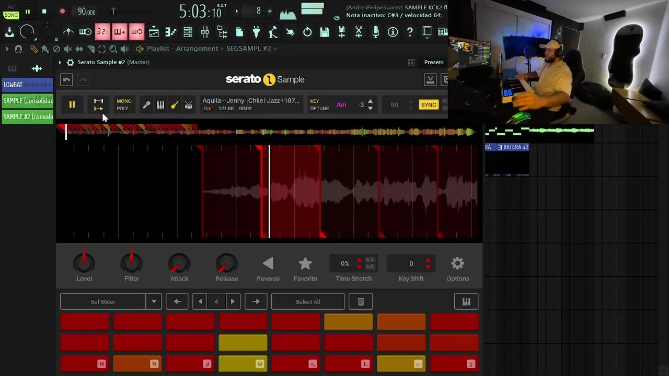669x376 pixels.
Task: Toggle Reverse playback triangle
Action: point(268,263)
